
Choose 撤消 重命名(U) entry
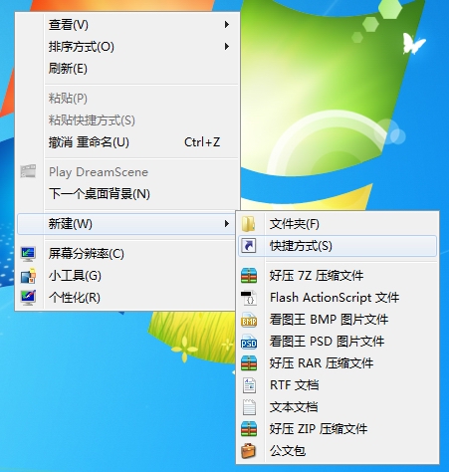(128, 142)
